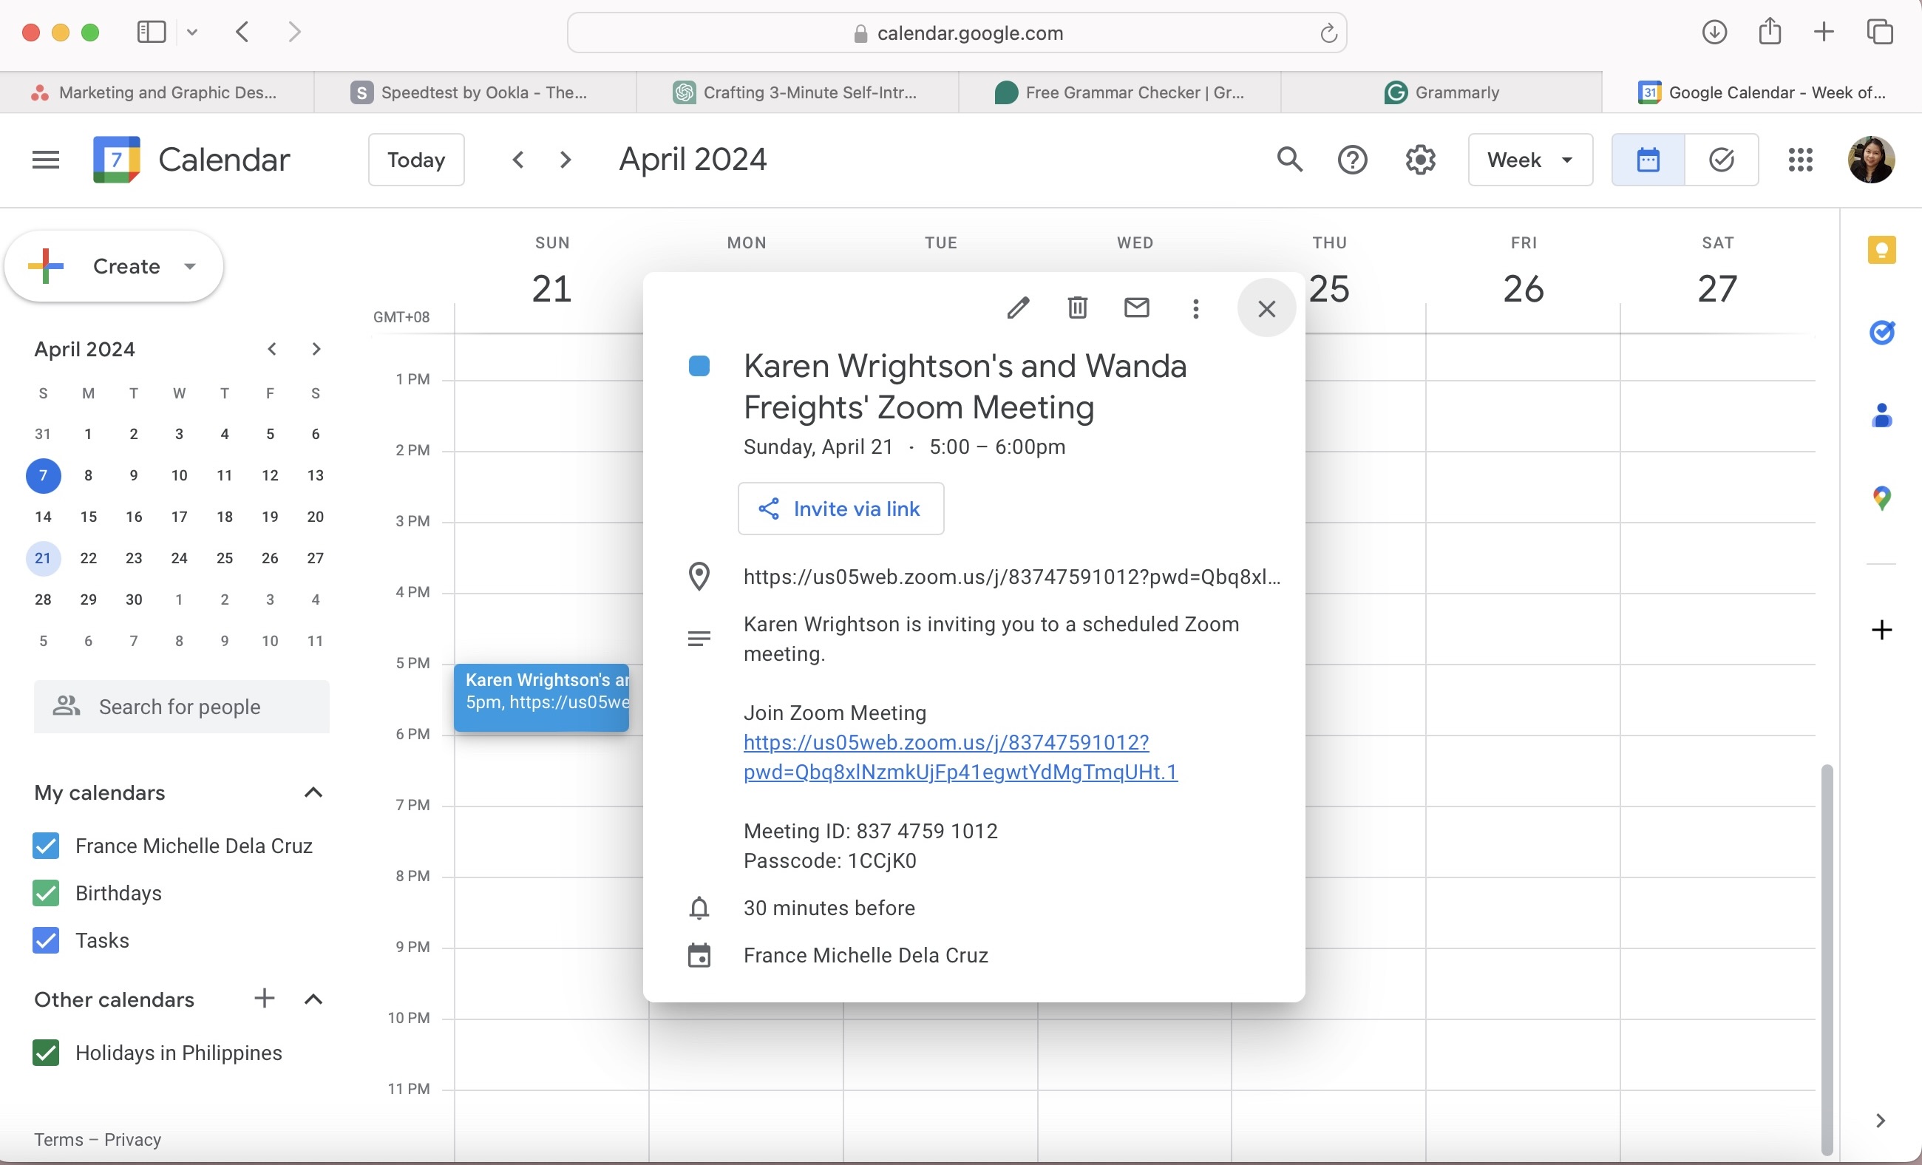Screen dimensions: 1922x1165
Task: Open the Support help icon
Action: [x=1353, y=160]
